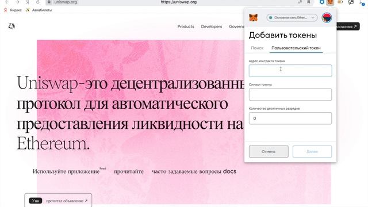Image resolution: width=368 pixels, height=207 pixels.
Task: Bookmark this page with the bookmark icon
Action: (x=309, y=2)
